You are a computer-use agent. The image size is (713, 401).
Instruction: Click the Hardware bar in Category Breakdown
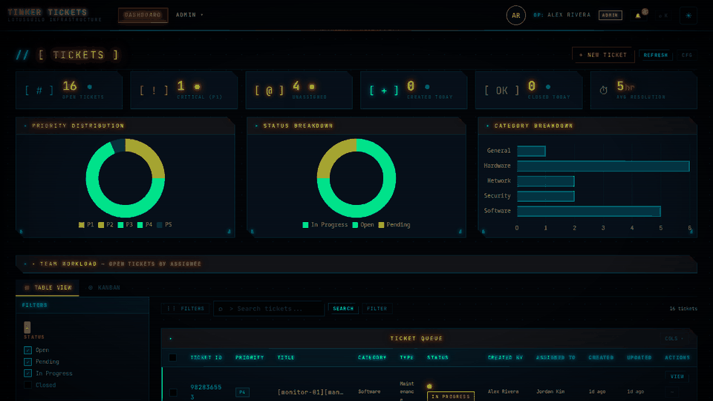[x=603, y=166]
